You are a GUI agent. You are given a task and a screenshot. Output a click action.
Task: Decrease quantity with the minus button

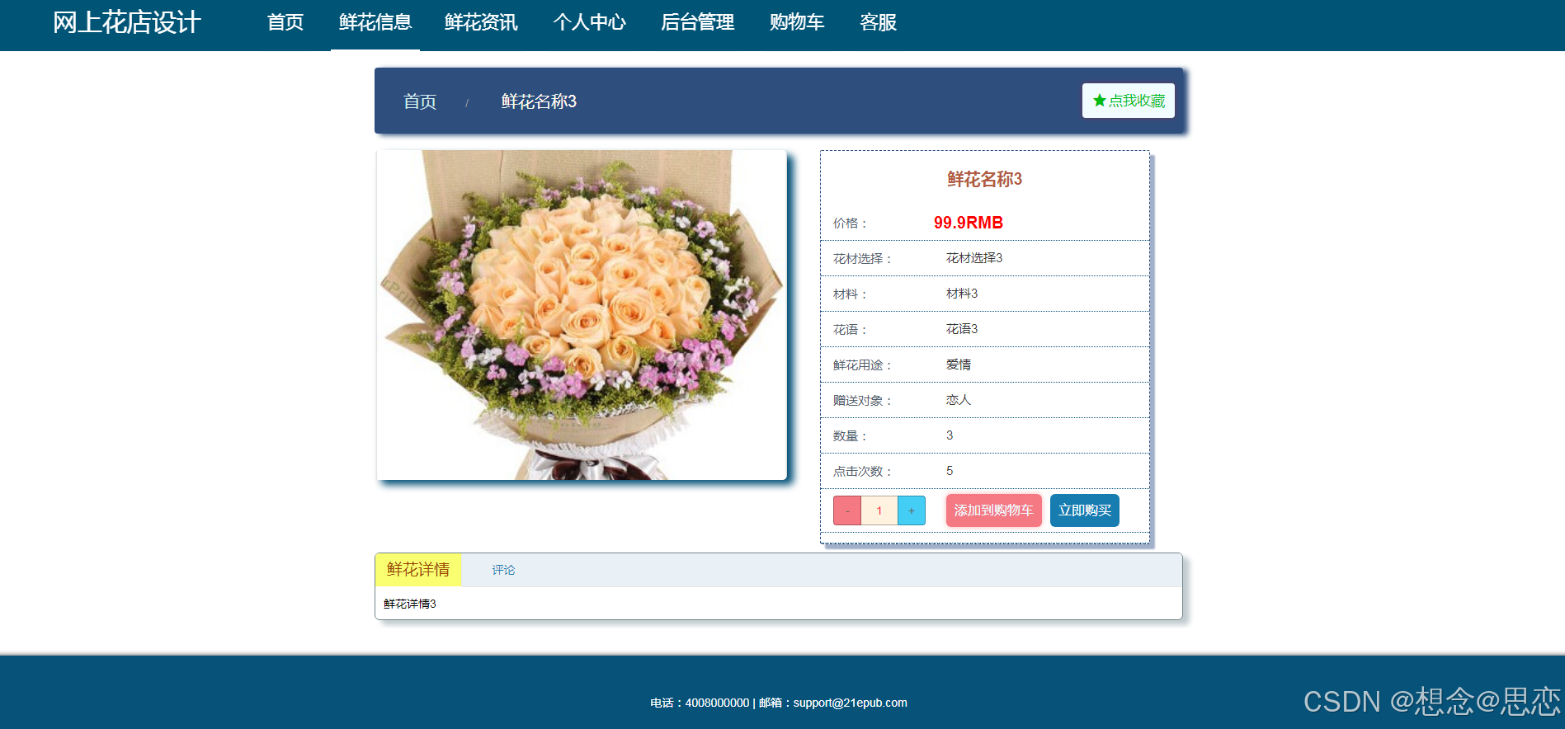[x=847, y=510]
